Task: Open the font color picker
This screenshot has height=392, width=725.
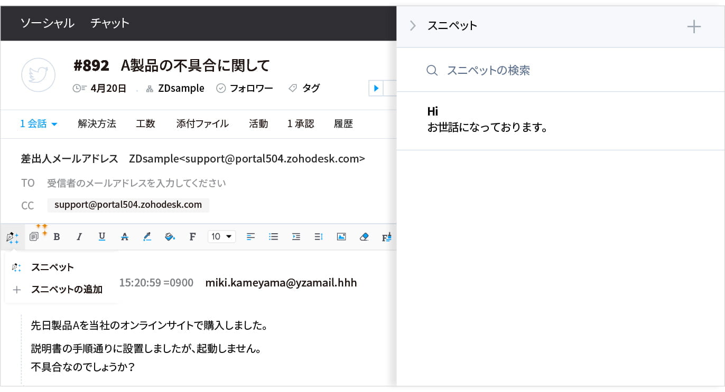Action: [x=147, y=237]
